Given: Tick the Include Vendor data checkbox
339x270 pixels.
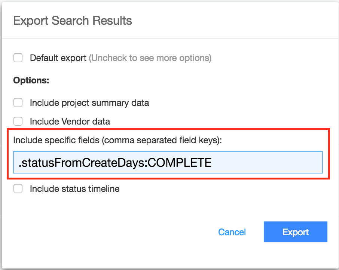Looking at the screenshot, I should (18, 121).
